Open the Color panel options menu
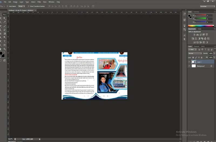The height and width of the screenshot is (142, 216). click(x=215, y=12)
